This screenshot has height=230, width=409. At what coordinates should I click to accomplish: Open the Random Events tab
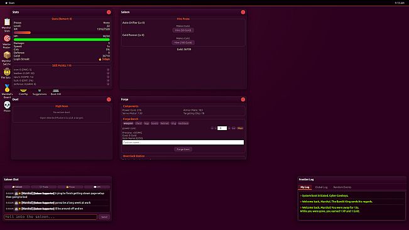click(x=342, y=187)
